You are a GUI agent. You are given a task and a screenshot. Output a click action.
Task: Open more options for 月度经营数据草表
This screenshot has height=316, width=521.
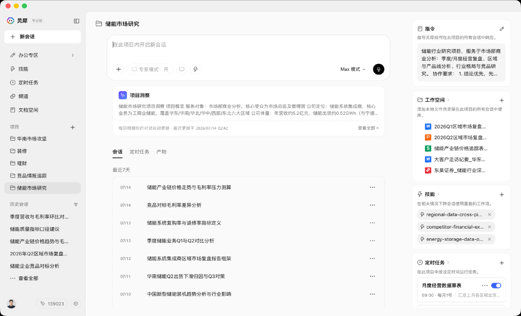point(485,286)
